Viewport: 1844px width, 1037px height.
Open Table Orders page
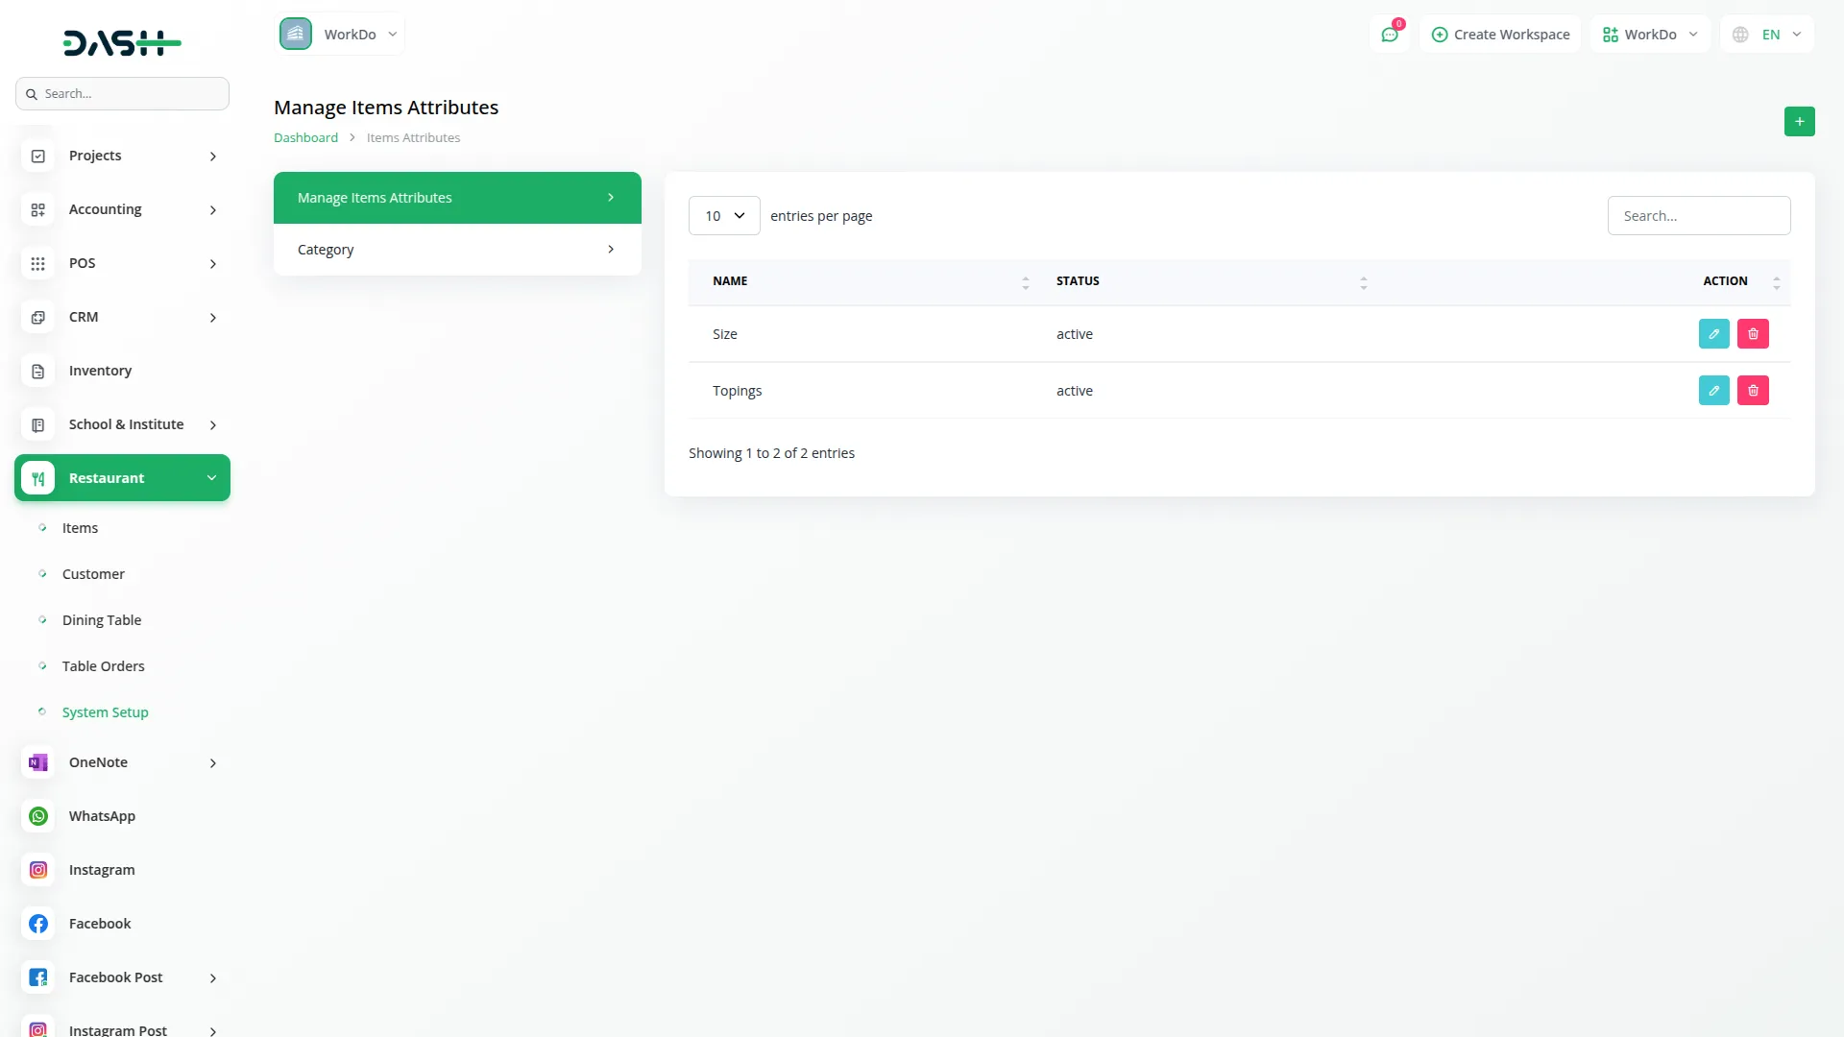tap(104, 666)
